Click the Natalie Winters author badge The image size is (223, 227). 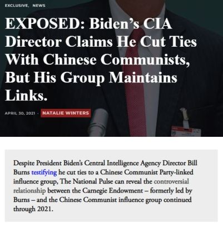tap(66, 113)
